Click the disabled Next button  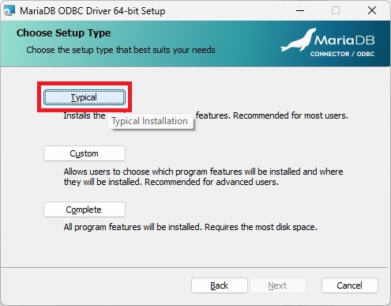278,285
